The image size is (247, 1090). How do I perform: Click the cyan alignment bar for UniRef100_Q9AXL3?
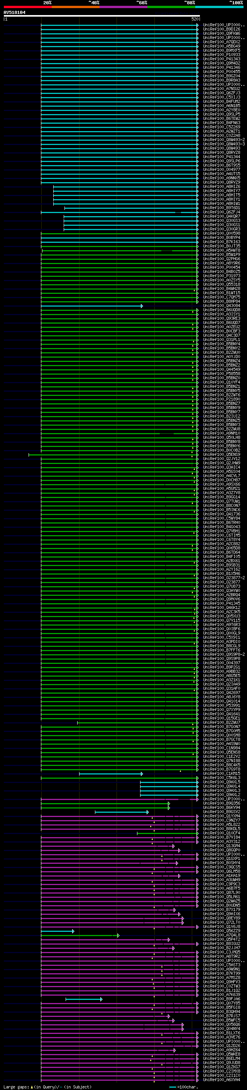pyautogui.click(x=169, y=791)
